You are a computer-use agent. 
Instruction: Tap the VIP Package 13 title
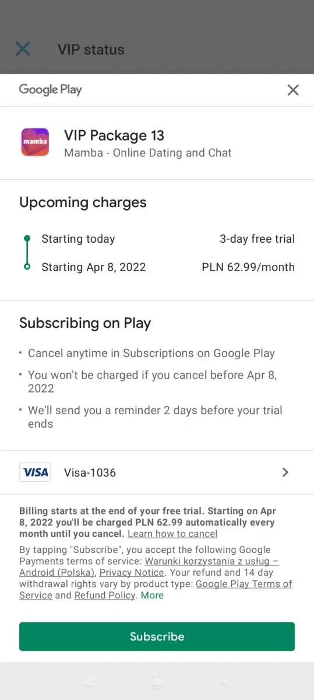[x=114, y=136]
